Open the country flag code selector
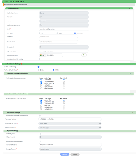This screenshot has width=136, height=157. (43, 55)
